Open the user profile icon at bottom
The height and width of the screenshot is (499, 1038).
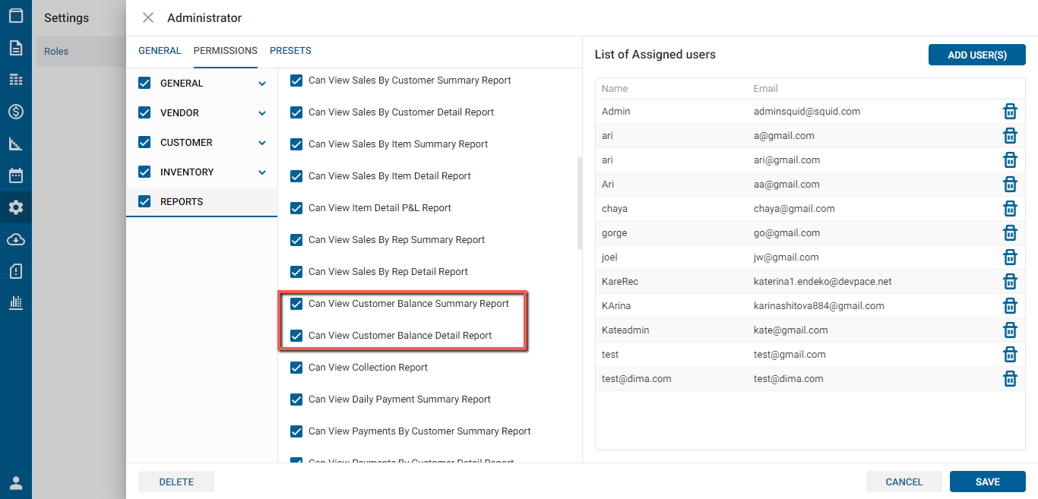pos(15,483)
